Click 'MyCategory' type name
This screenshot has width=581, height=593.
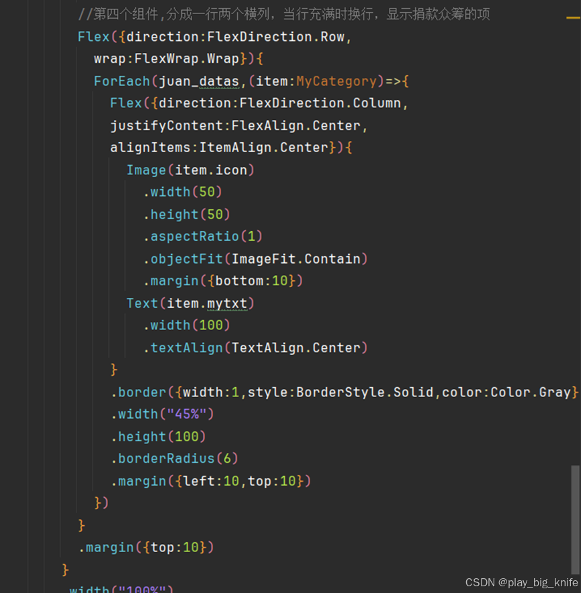pyautogui.click(x=337, y=81)
